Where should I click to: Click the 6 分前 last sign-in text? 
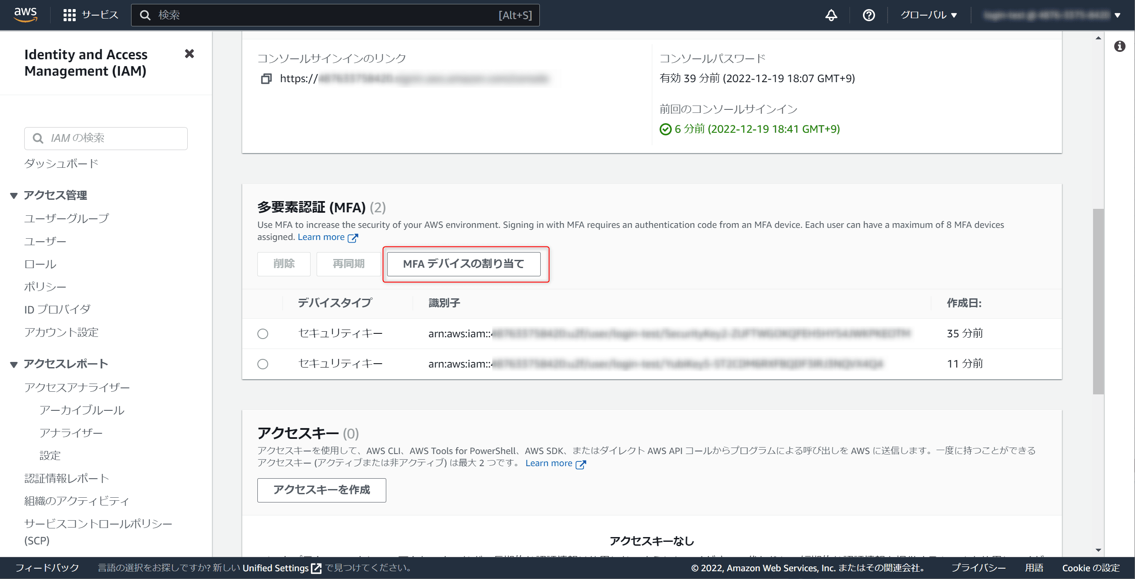[x=757, y=129]
